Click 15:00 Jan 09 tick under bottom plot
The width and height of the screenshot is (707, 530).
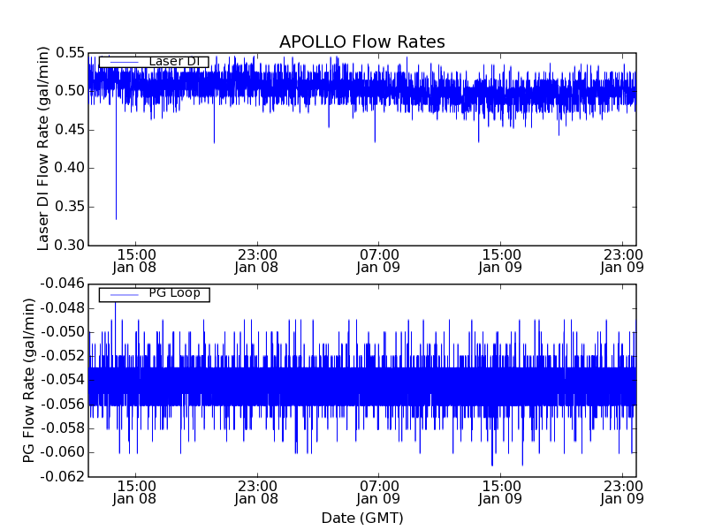500,492
